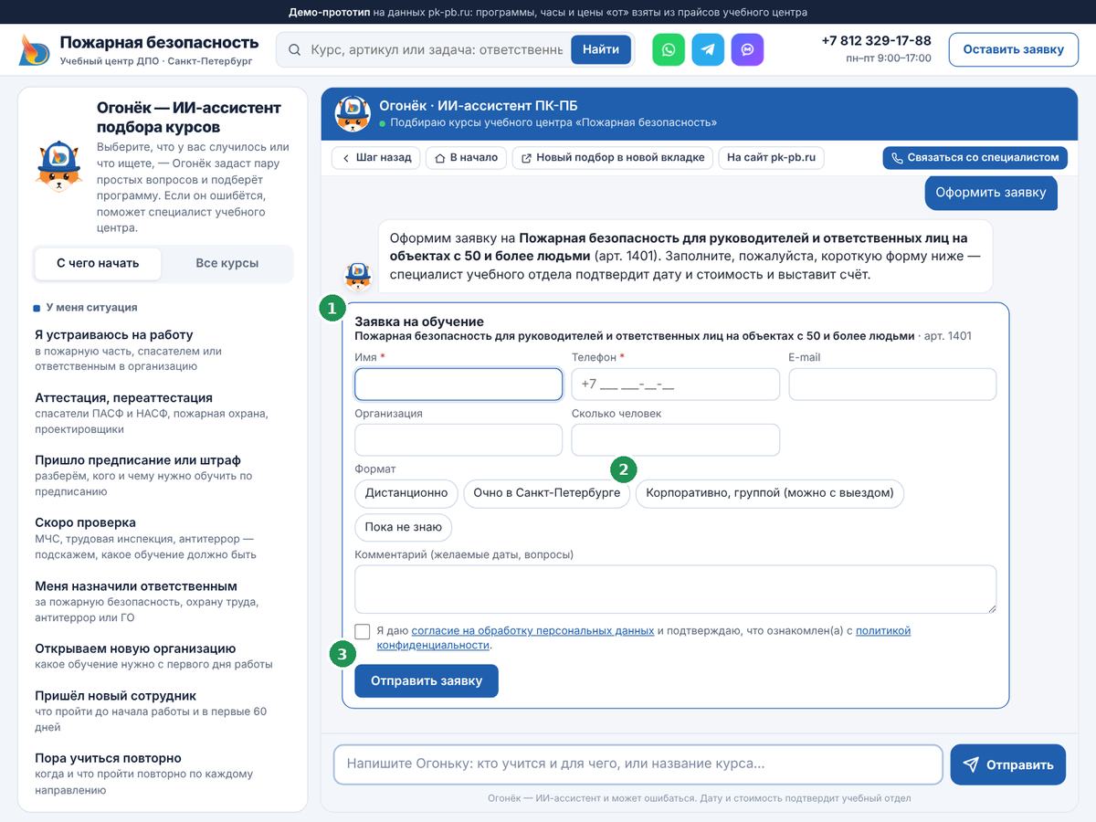Switch to «С чего начать» tab
Viewport: 1096px width, 822px height.
98,263
